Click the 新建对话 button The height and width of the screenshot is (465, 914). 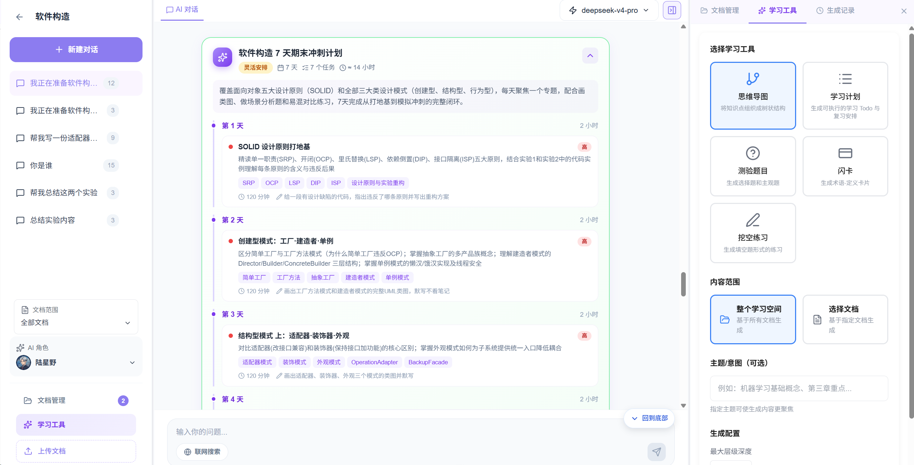click(76, 50)
